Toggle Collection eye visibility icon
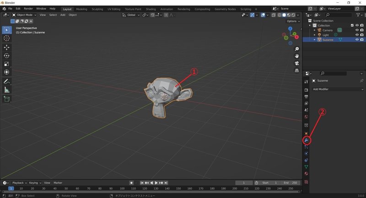 tap(357, 26)
